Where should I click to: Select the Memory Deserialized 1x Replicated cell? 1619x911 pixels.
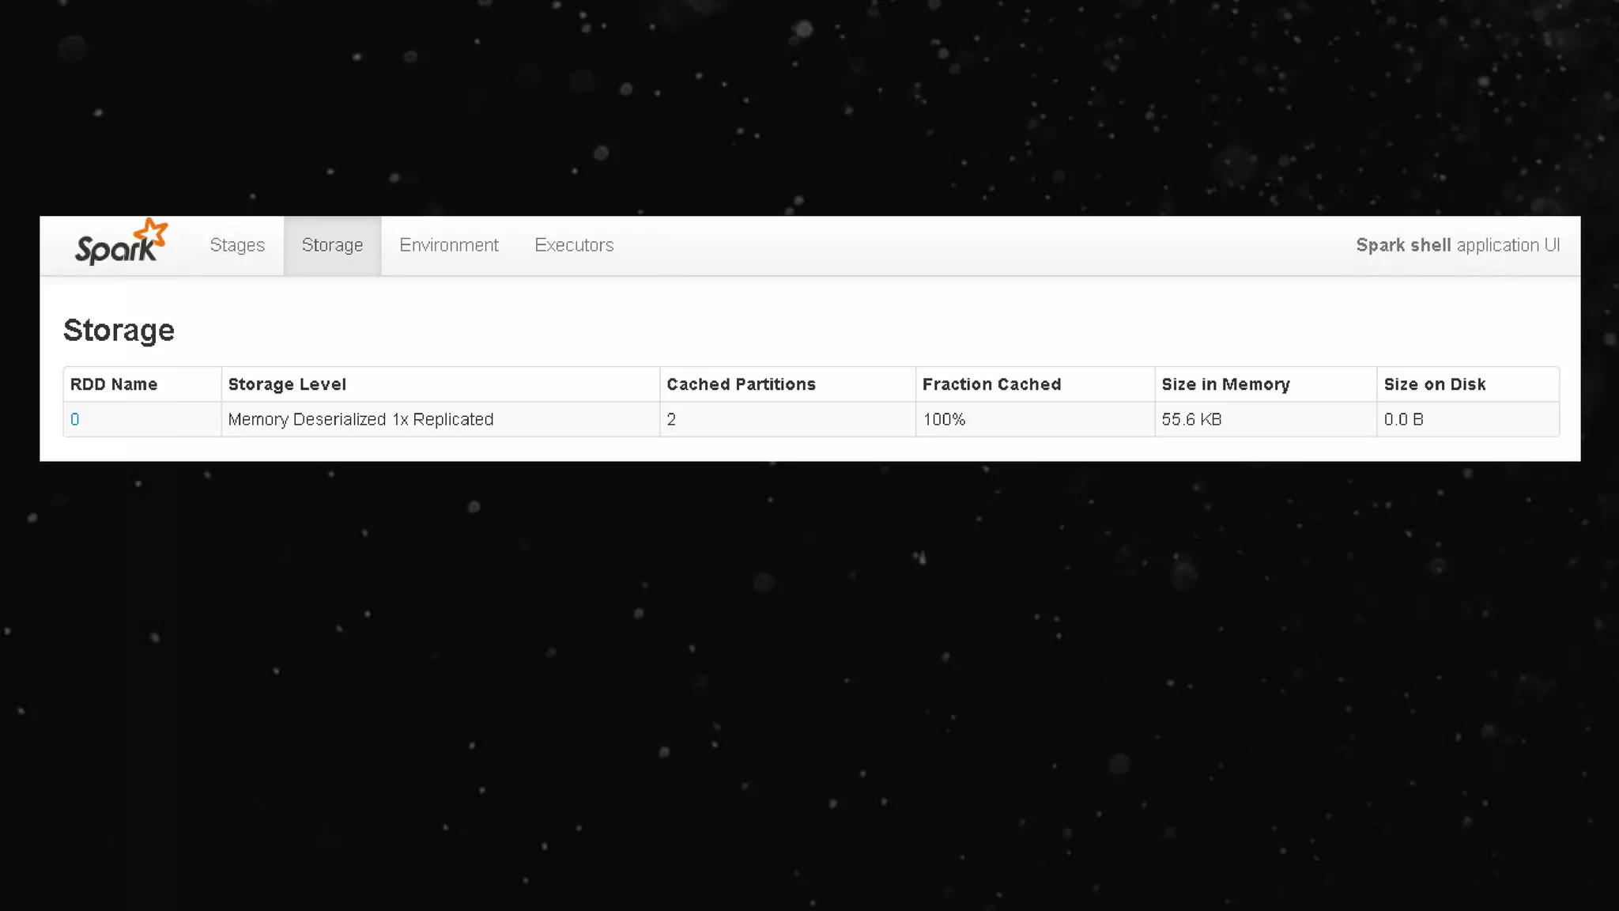360,420
